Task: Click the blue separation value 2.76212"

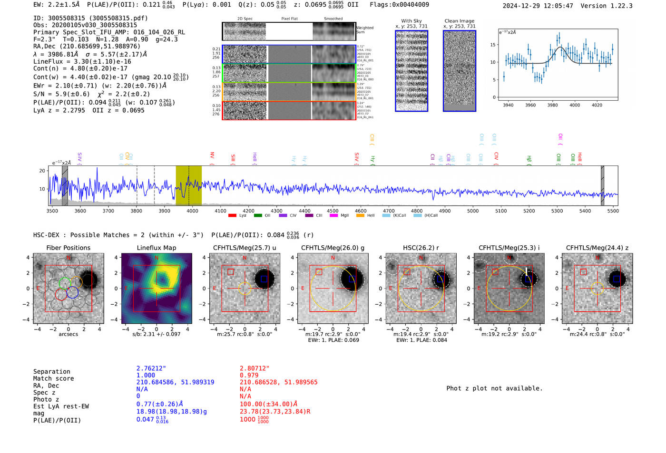Action: pyautogui.click(x=151, y=368)
